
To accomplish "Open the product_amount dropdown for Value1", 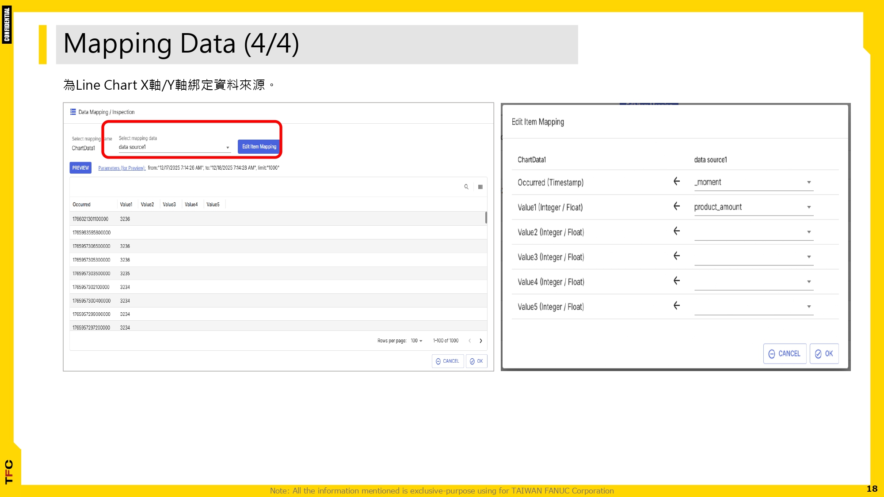I will tap(809, 207).
